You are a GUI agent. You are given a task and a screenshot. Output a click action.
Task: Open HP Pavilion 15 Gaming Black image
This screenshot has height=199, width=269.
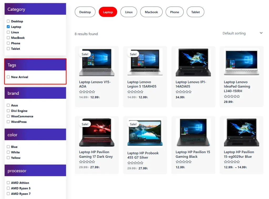coord(193,132)
